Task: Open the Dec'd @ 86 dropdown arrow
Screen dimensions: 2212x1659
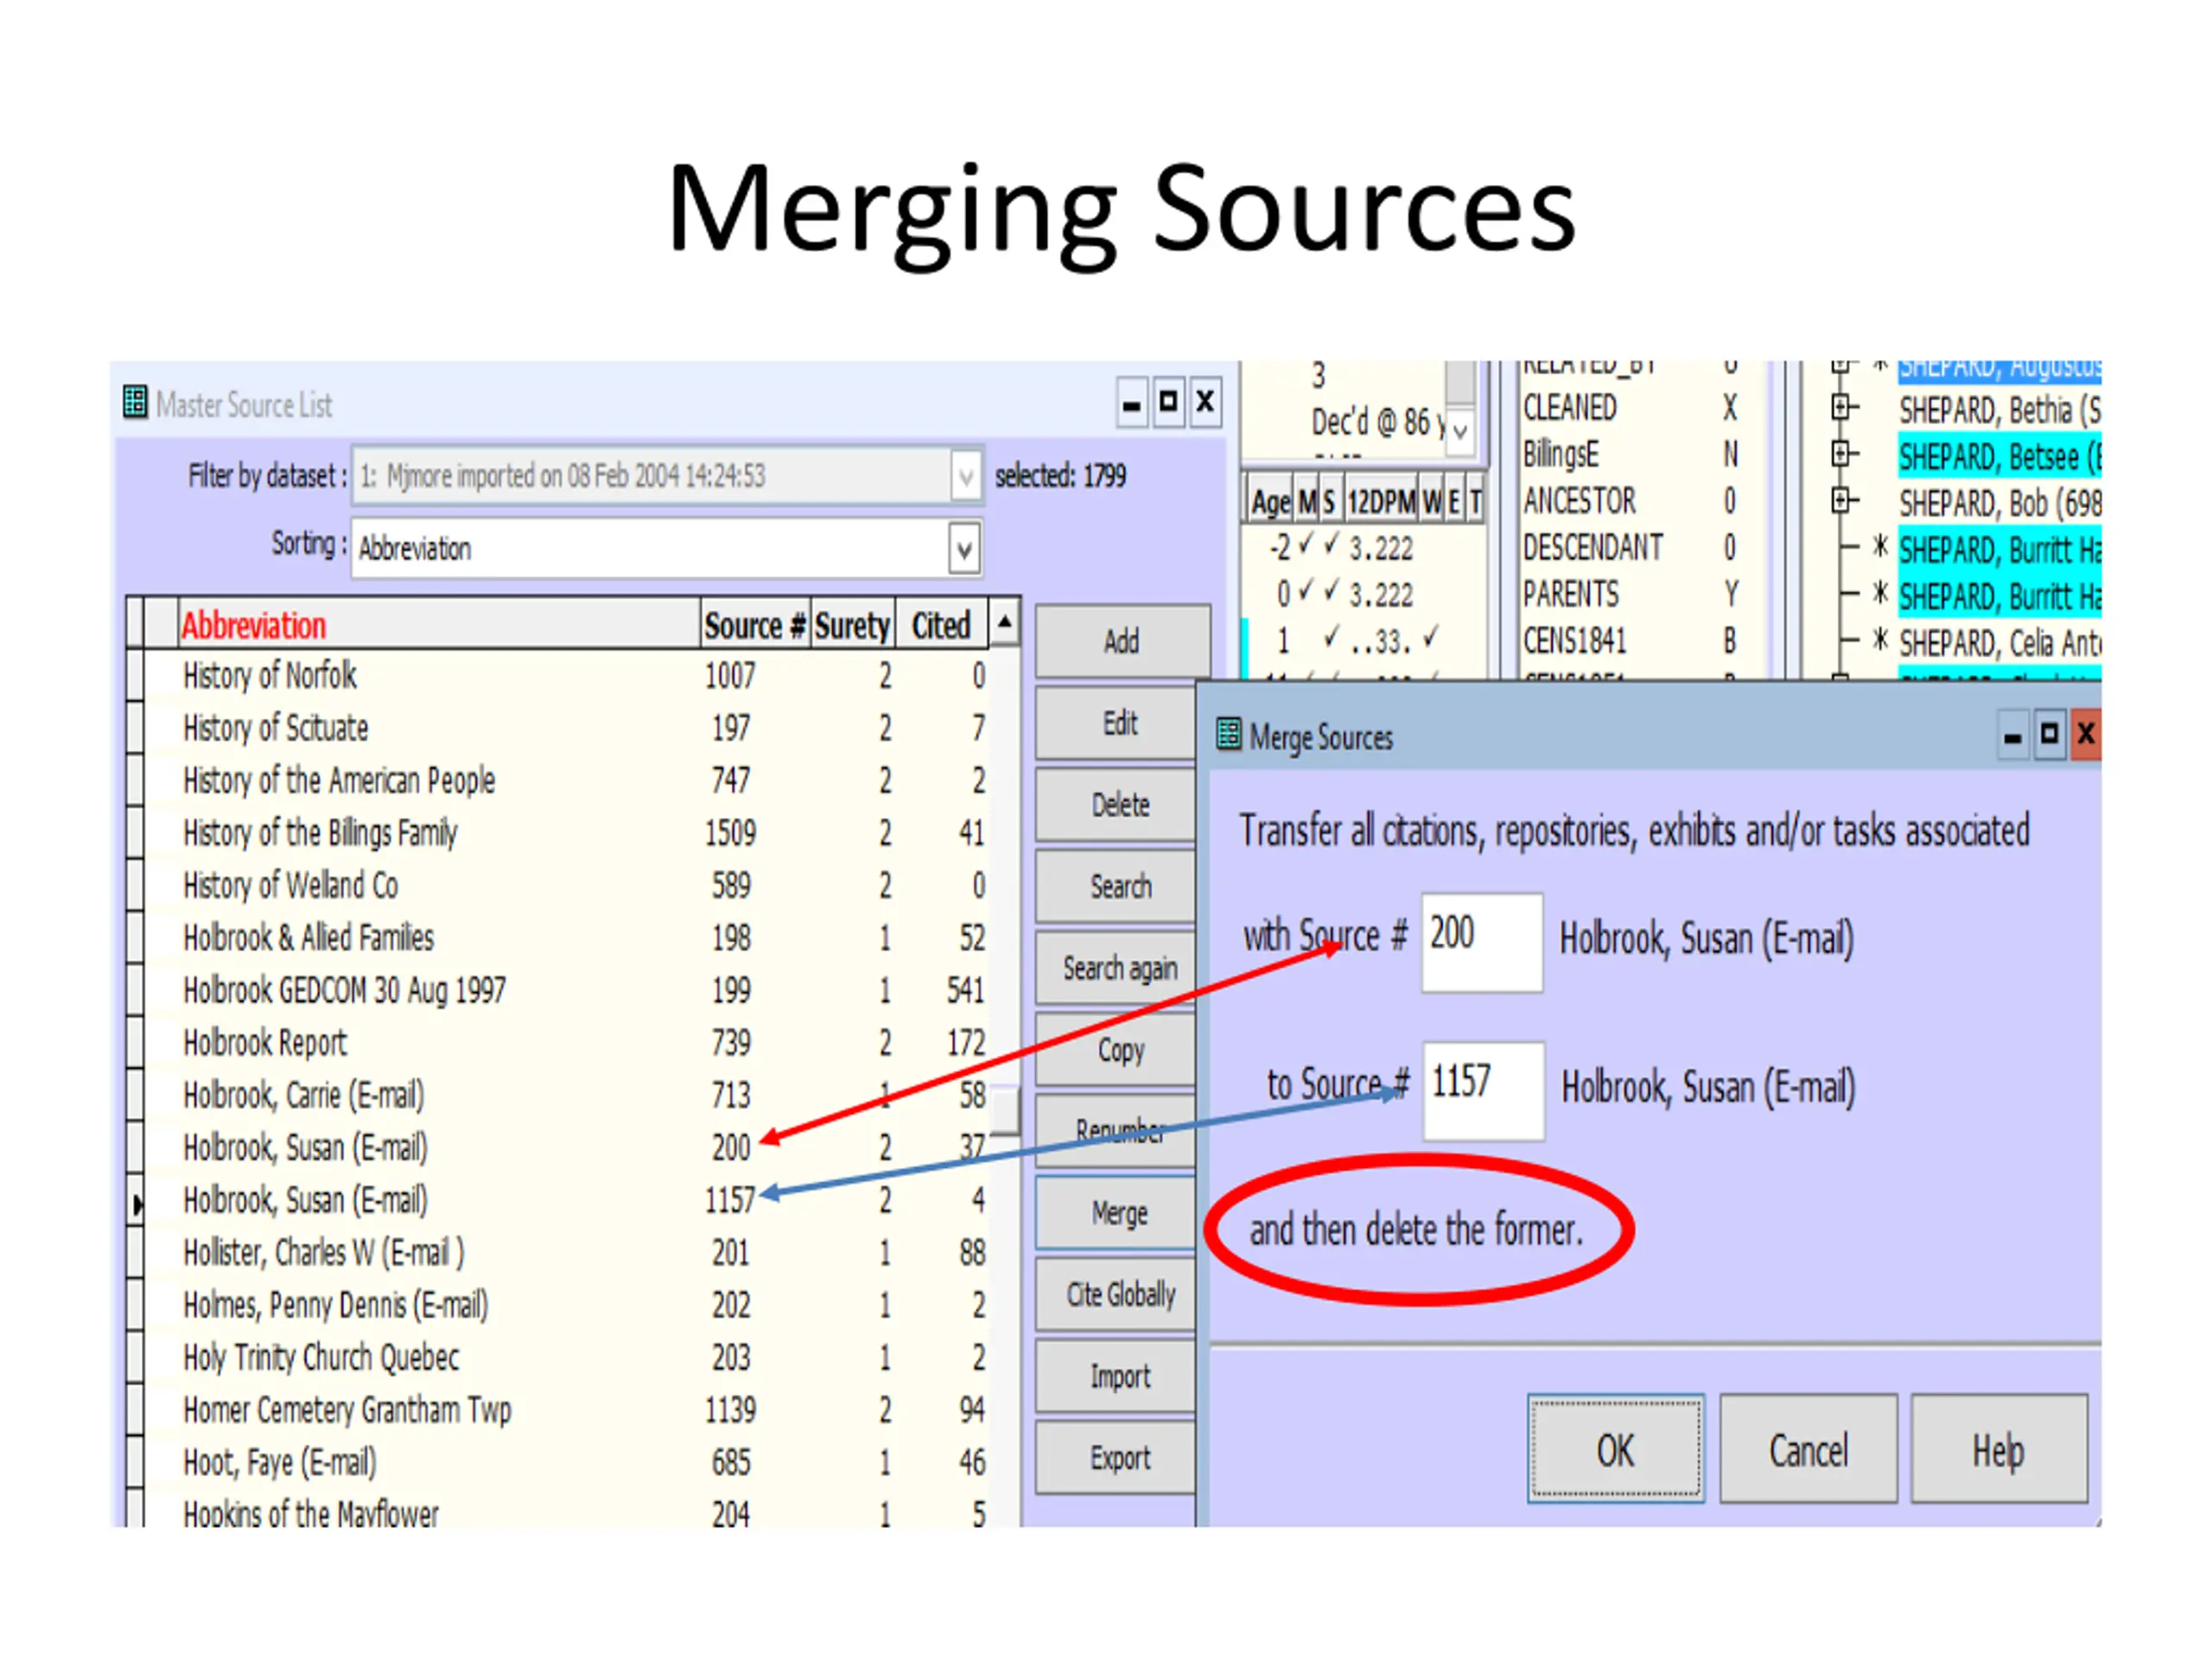Action: (1460, 431)
